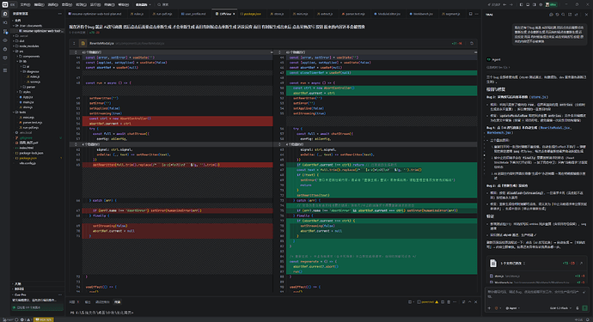Viewport: 593px width, 322px height.
Task: Open the model selector dropdown in chat input
Action: (560, 308)
